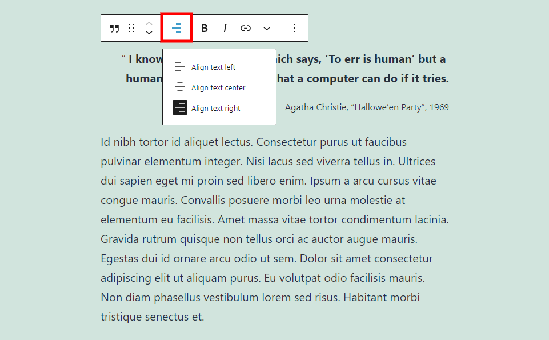Image resolution: width=549 pixels, height=340 pixels.
Task: Toggle Italic formatting
Action: click(x=225, y=28)
